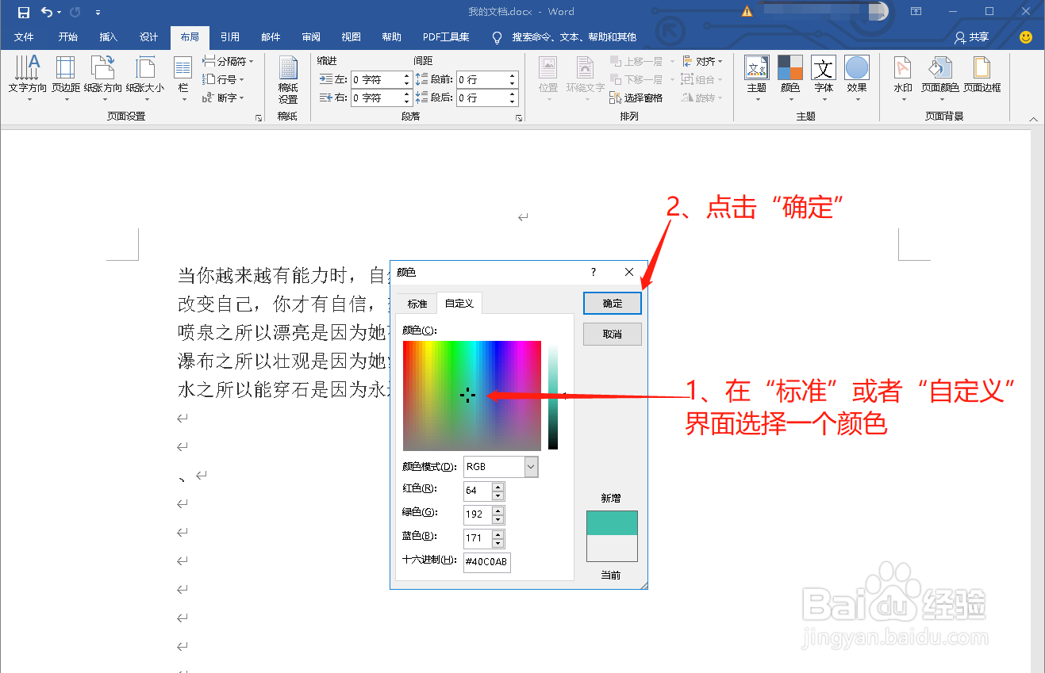The height and width of the screenshot is (673, 1045).
Task: Open paper orientation (纸张方向) options
Action: coord(103,78)
